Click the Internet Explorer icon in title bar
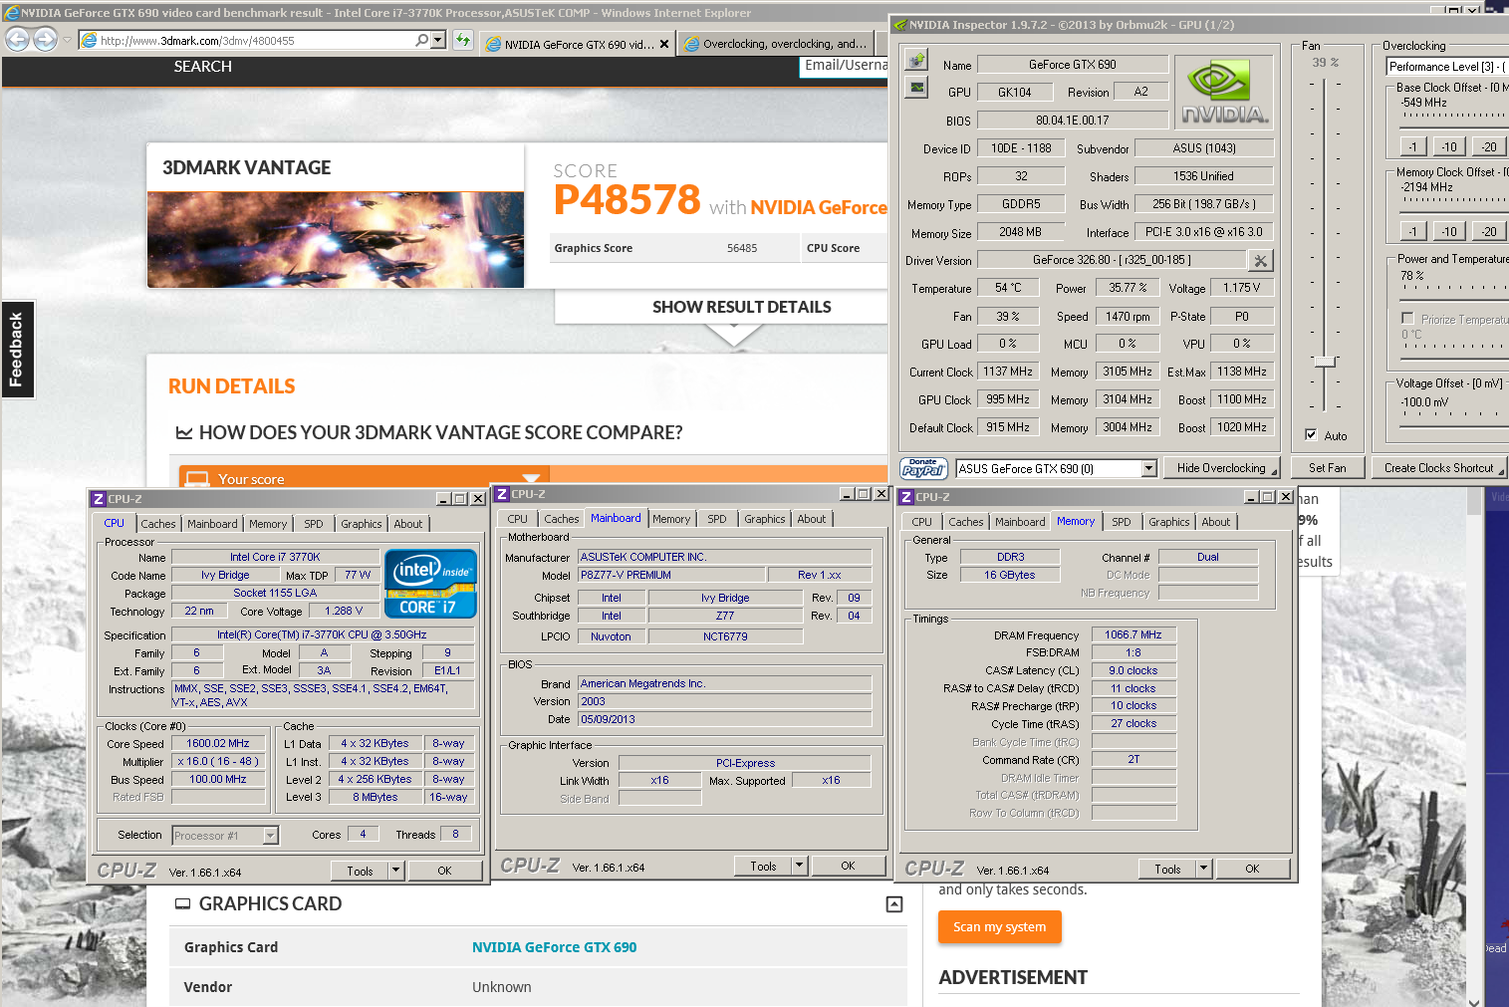Screen dimensions: 1509x1007 tap(12, 13)
